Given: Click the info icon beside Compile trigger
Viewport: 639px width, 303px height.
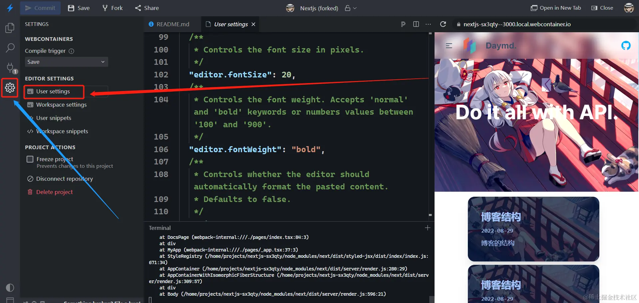Looking at the screenshot, I should coord(71,51).
